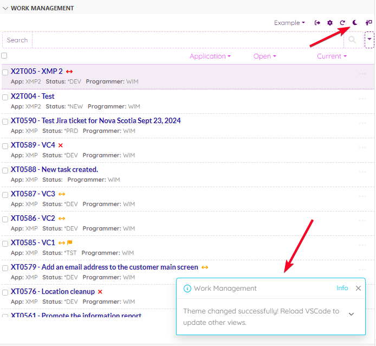Click the refresh icon in toolbar
This screenshot has width=376, height=346.
342,23
